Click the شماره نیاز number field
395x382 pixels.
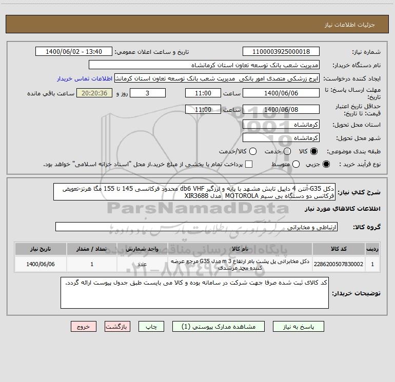[281, 52]
